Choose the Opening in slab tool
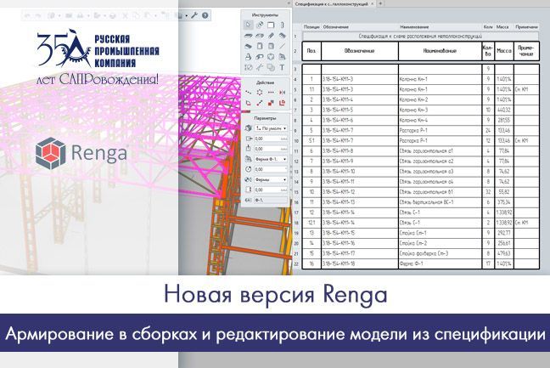This screenshot has width=550, height=368. click(260, 36)
